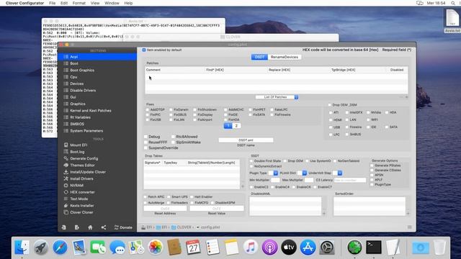Open the PLimit Dict dropdown
The height and width of the screenshot is (259, 461).
(302, 173)
